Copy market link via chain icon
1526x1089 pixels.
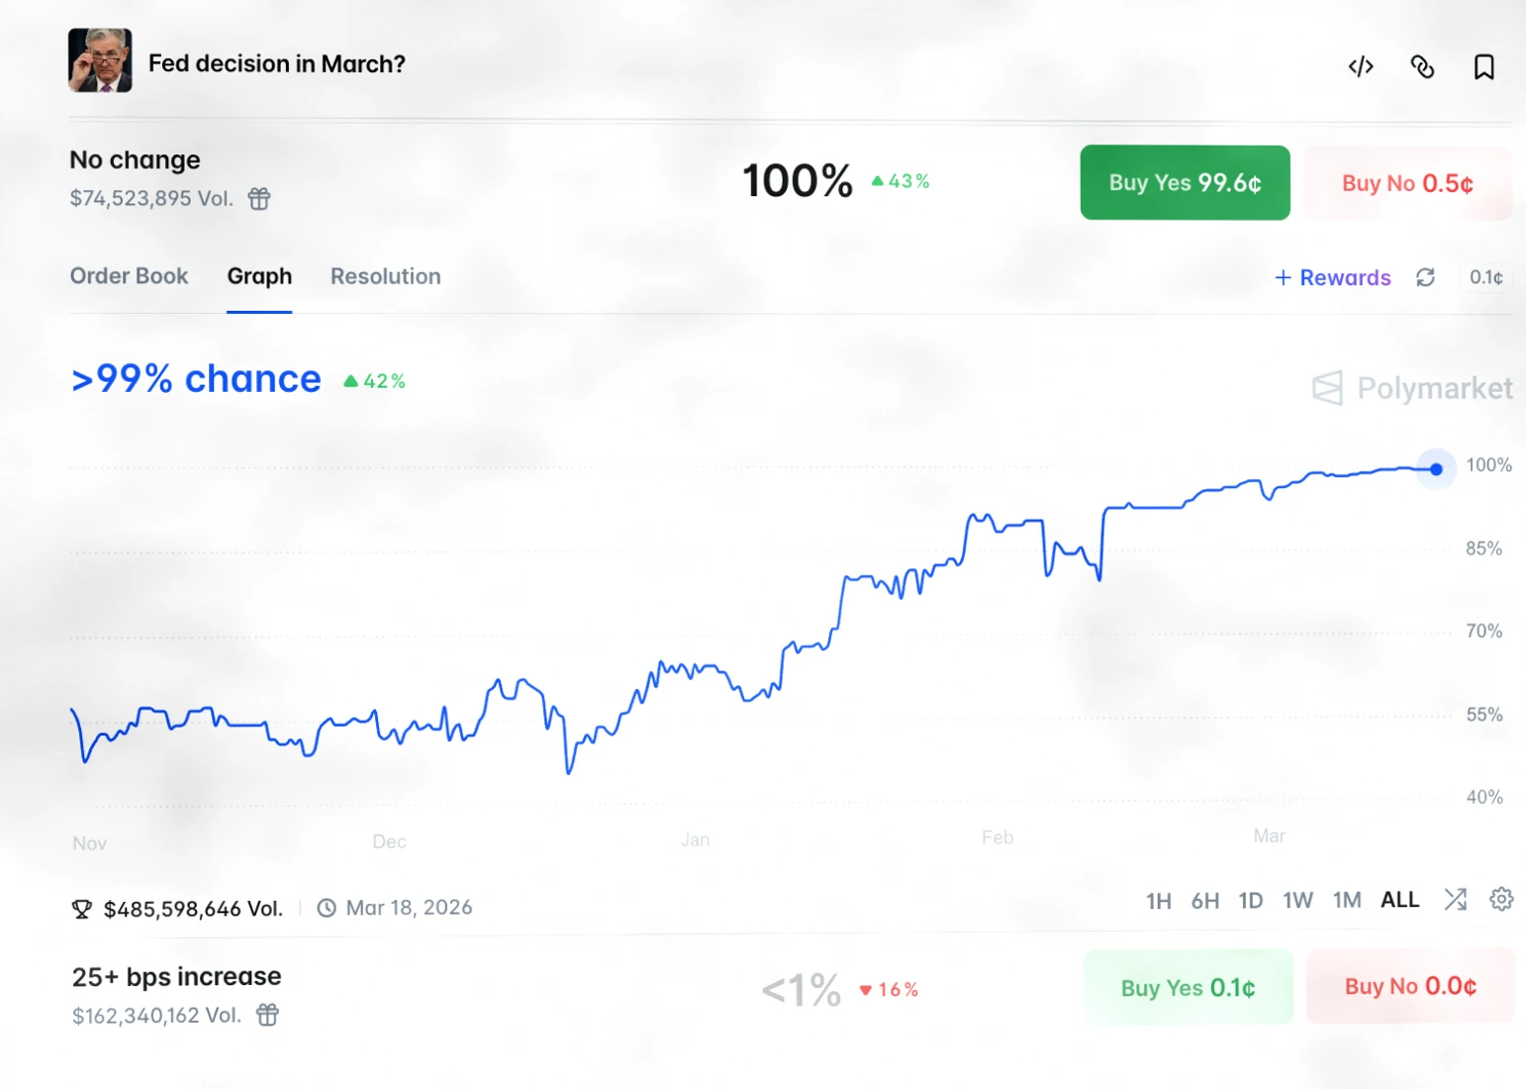pyautogui.click(x=1422, y=66)
